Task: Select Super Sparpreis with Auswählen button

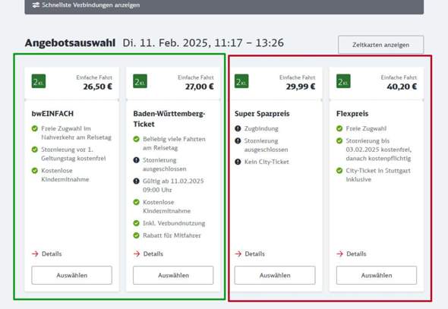Action: pyautogui.click(x=275, y=276)
